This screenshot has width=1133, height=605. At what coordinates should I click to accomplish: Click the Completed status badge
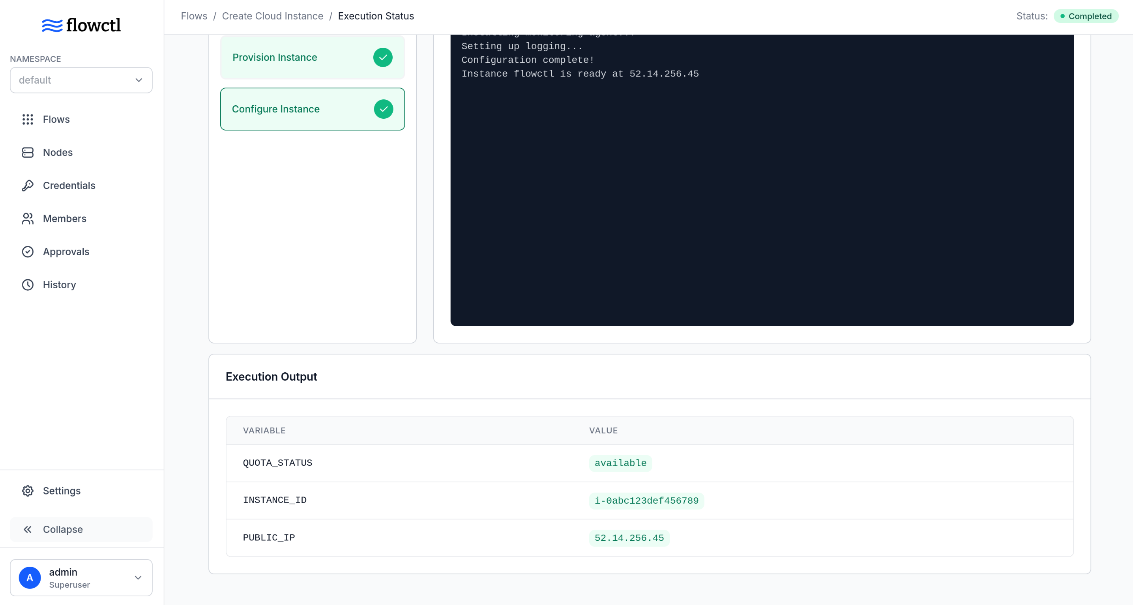point(1086,16)
